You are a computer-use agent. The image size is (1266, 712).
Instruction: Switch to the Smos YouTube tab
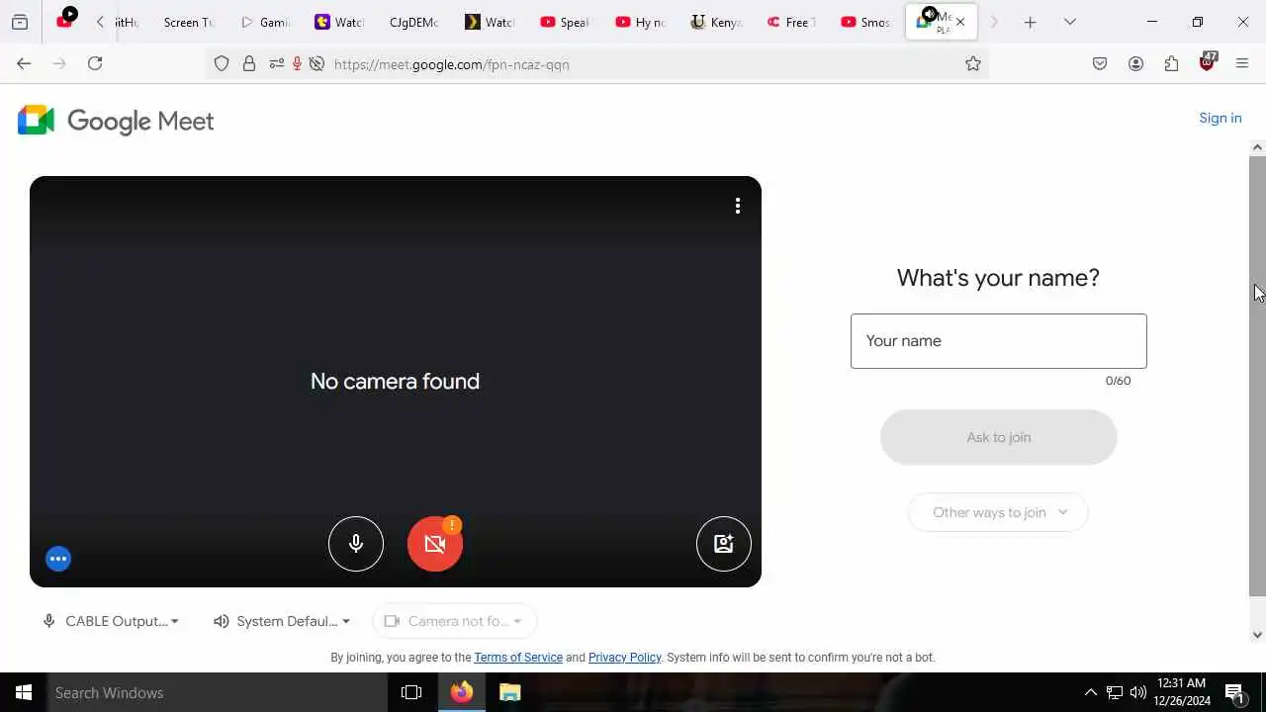click(x=865, y=22)
